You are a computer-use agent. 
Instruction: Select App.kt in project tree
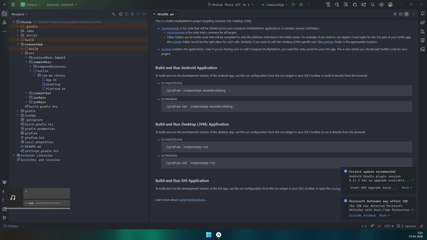[x=51, y=80]
